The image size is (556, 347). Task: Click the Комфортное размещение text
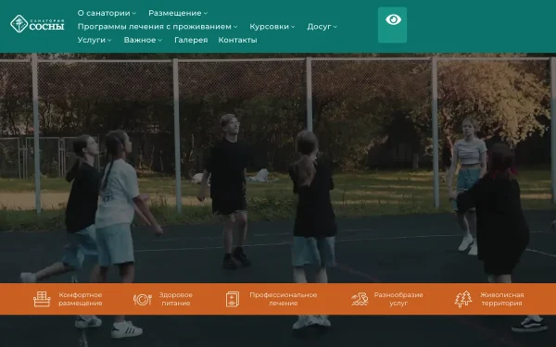[x=81, y=299]
